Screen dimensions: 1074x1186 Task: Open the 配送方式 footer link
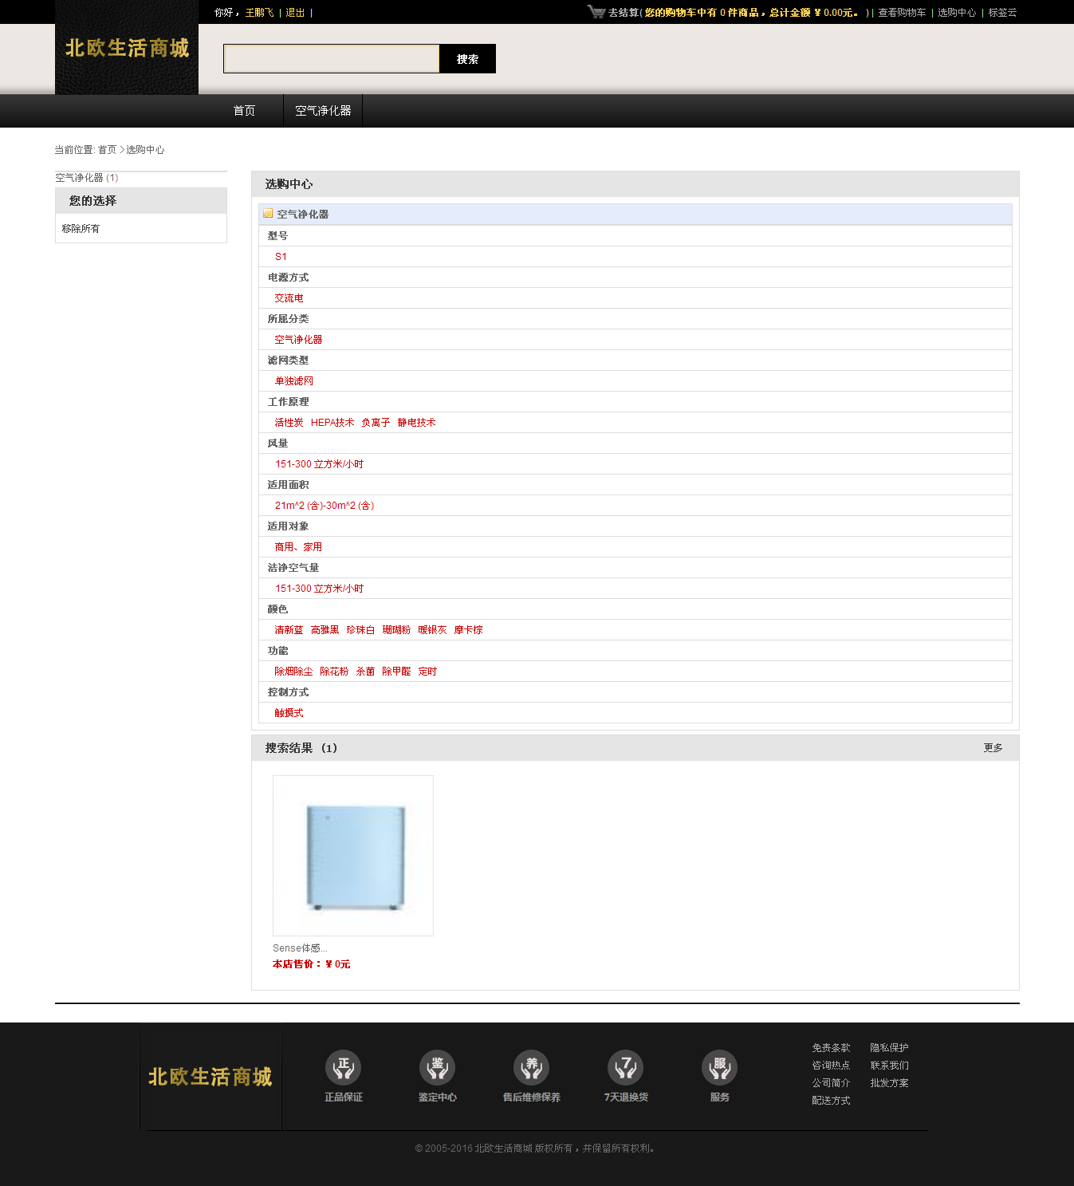point(831,1100)
